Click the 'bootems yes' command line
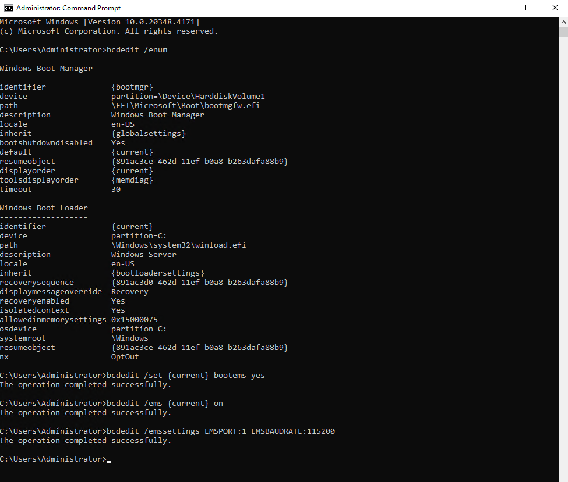 tap(132, 376)
